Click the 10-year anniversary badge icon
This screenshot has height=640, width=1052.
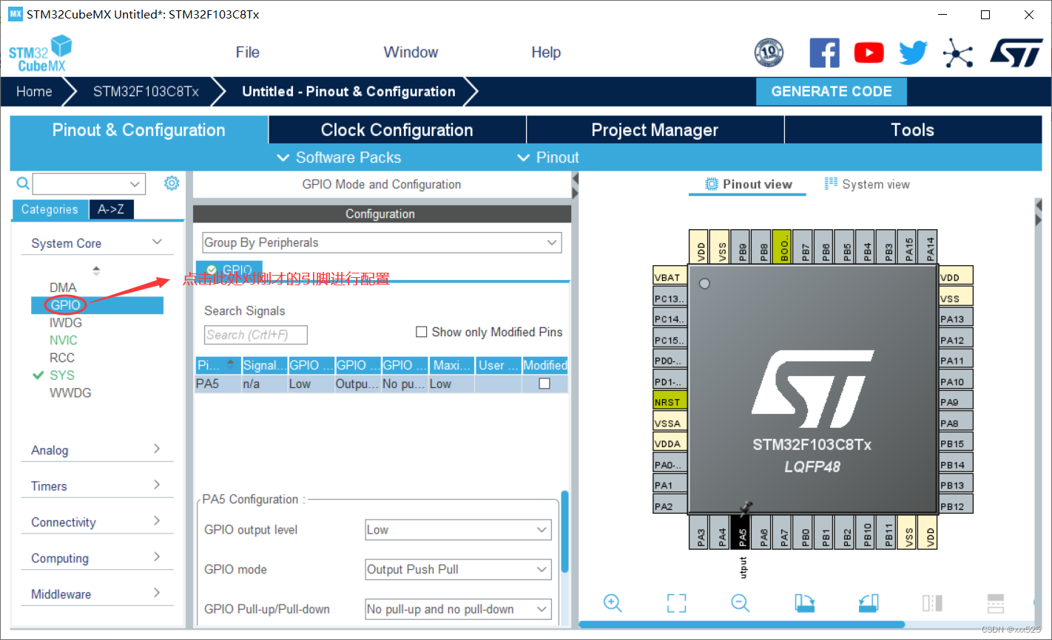point(769,52)
